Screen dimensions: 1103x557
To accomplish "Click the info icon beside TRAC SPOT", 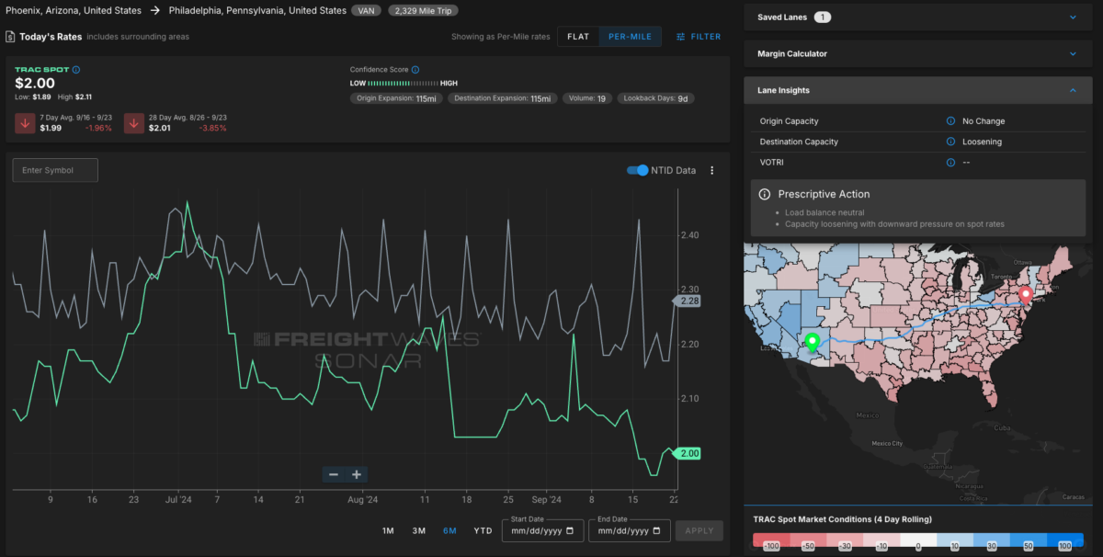I will click(x=76, y=70).
